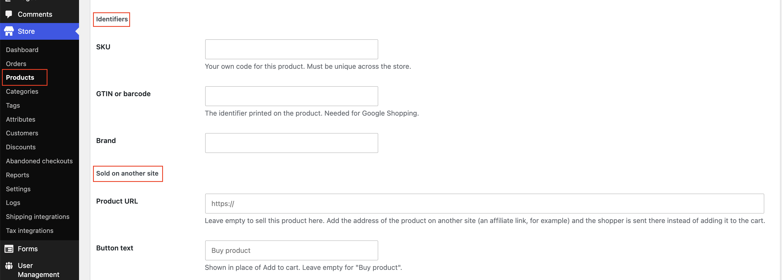Focus the Product URL field
The height and width of the screenshot is (280, 782).
pyautogui.click(x=485, y=204)
